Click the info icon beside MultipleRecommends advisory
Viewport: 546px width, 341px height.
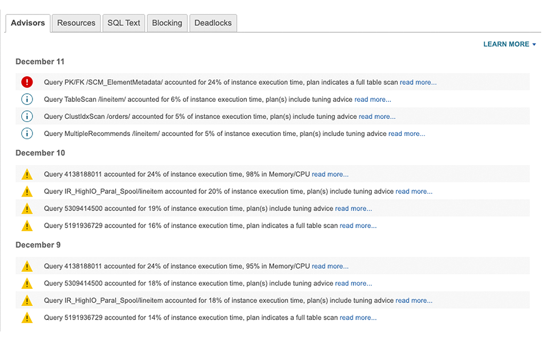pyautogui.click(x=27, y=133)
